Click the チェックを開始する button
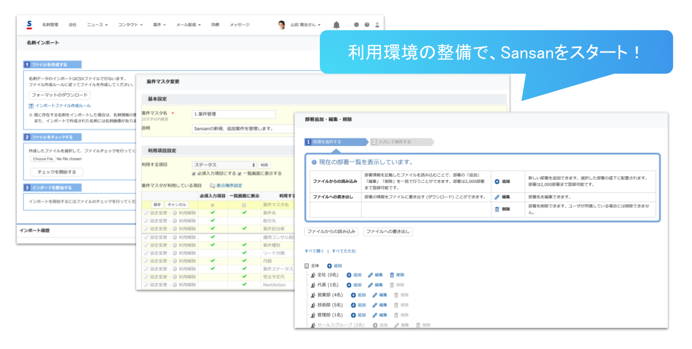This screenshot has height=349, width=692. 56,172
